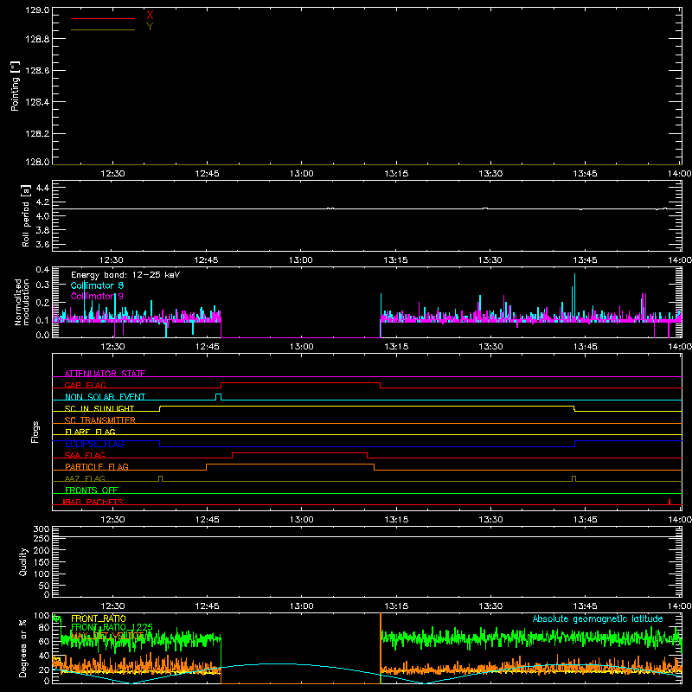Click the blue ECLIPSE_FLAG label
The image size is (692, 692).
click(94, 444)
